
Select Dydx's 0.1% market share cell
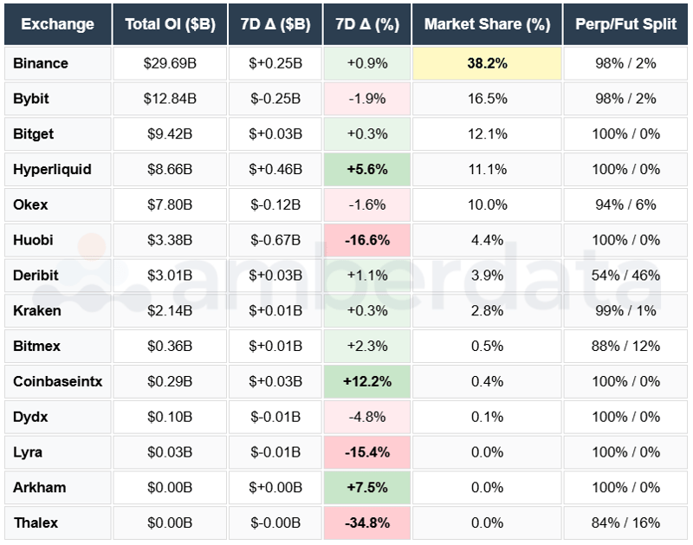pyautogui.click(x=487, y=417)
